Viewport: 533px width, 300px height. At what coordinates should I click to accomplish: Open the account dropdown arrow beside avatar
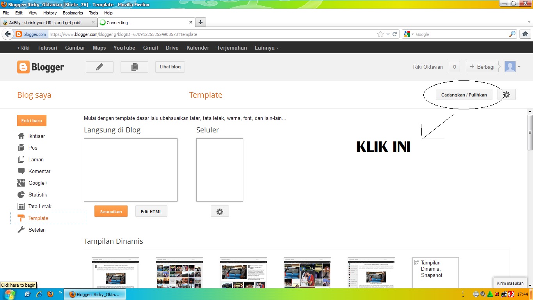(x=519, y=67)
